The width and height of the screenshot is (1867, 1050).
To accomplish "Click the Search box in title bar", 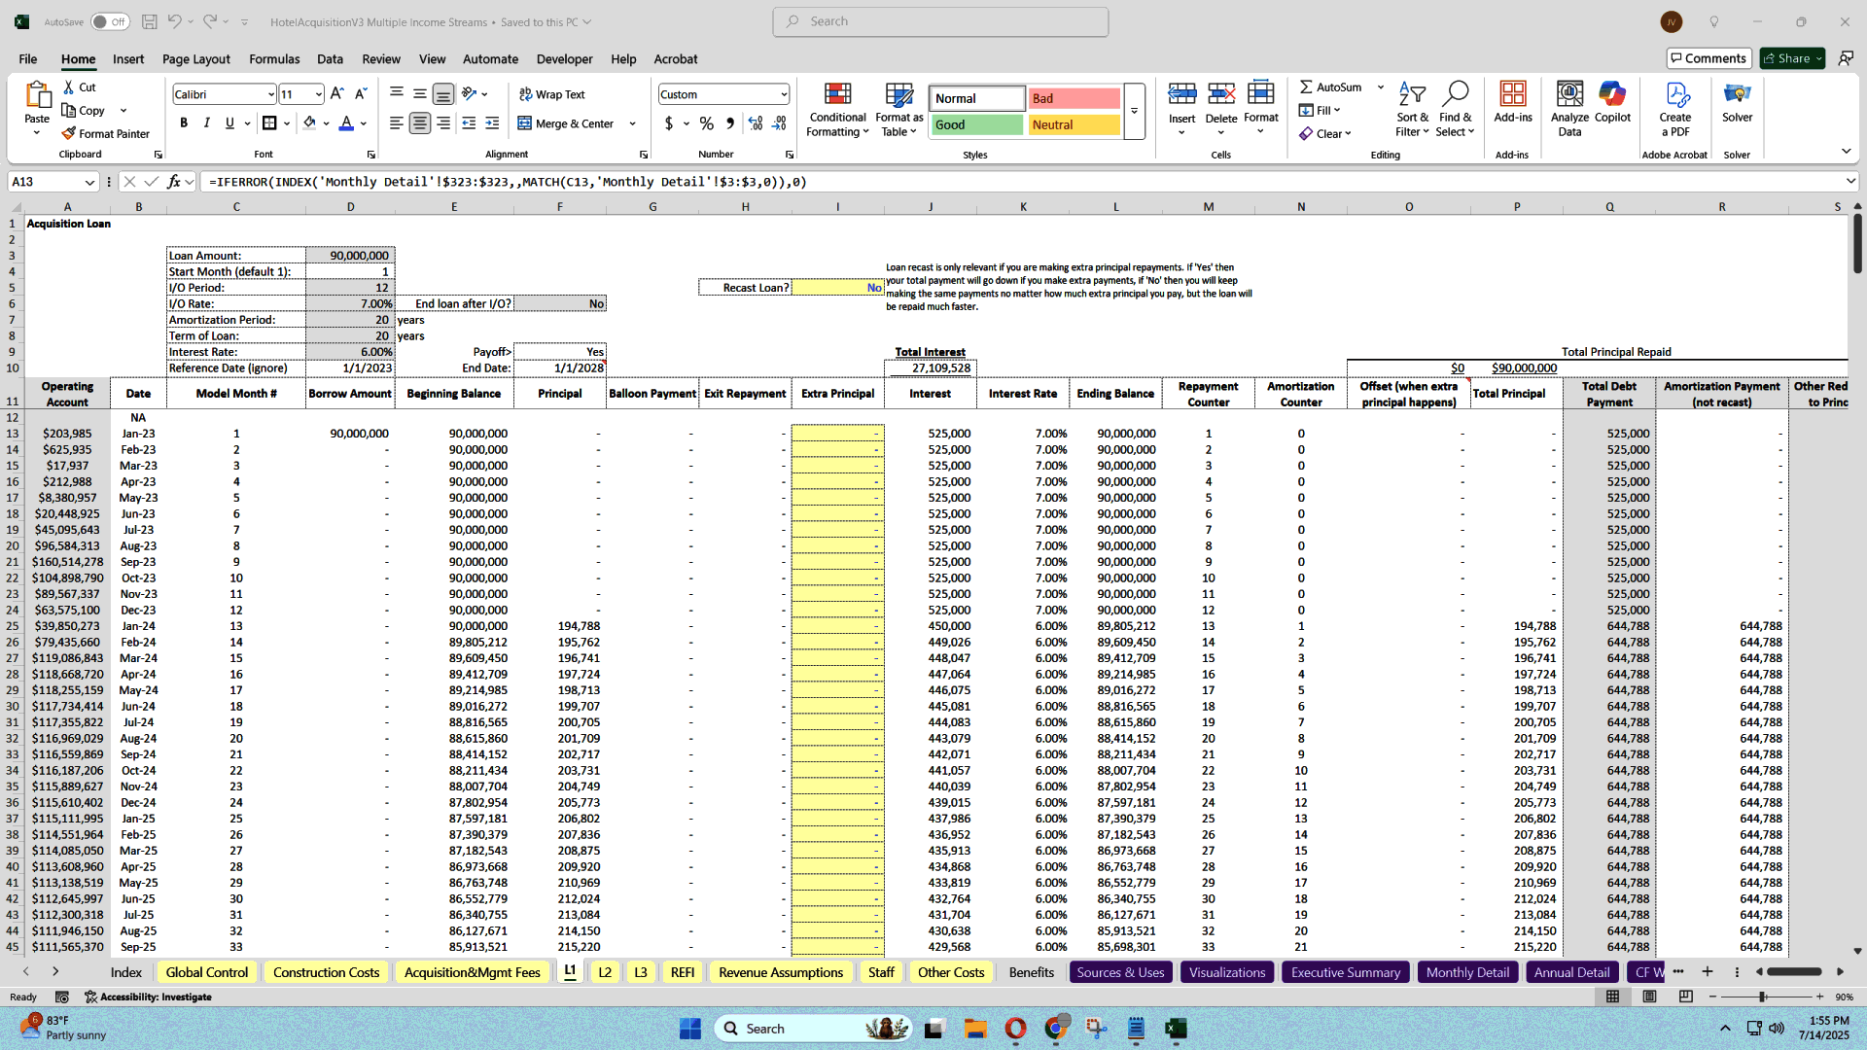I will coord(940,21).
